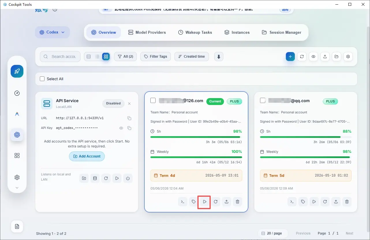Switch to the grid card view

tap(106, 57)
